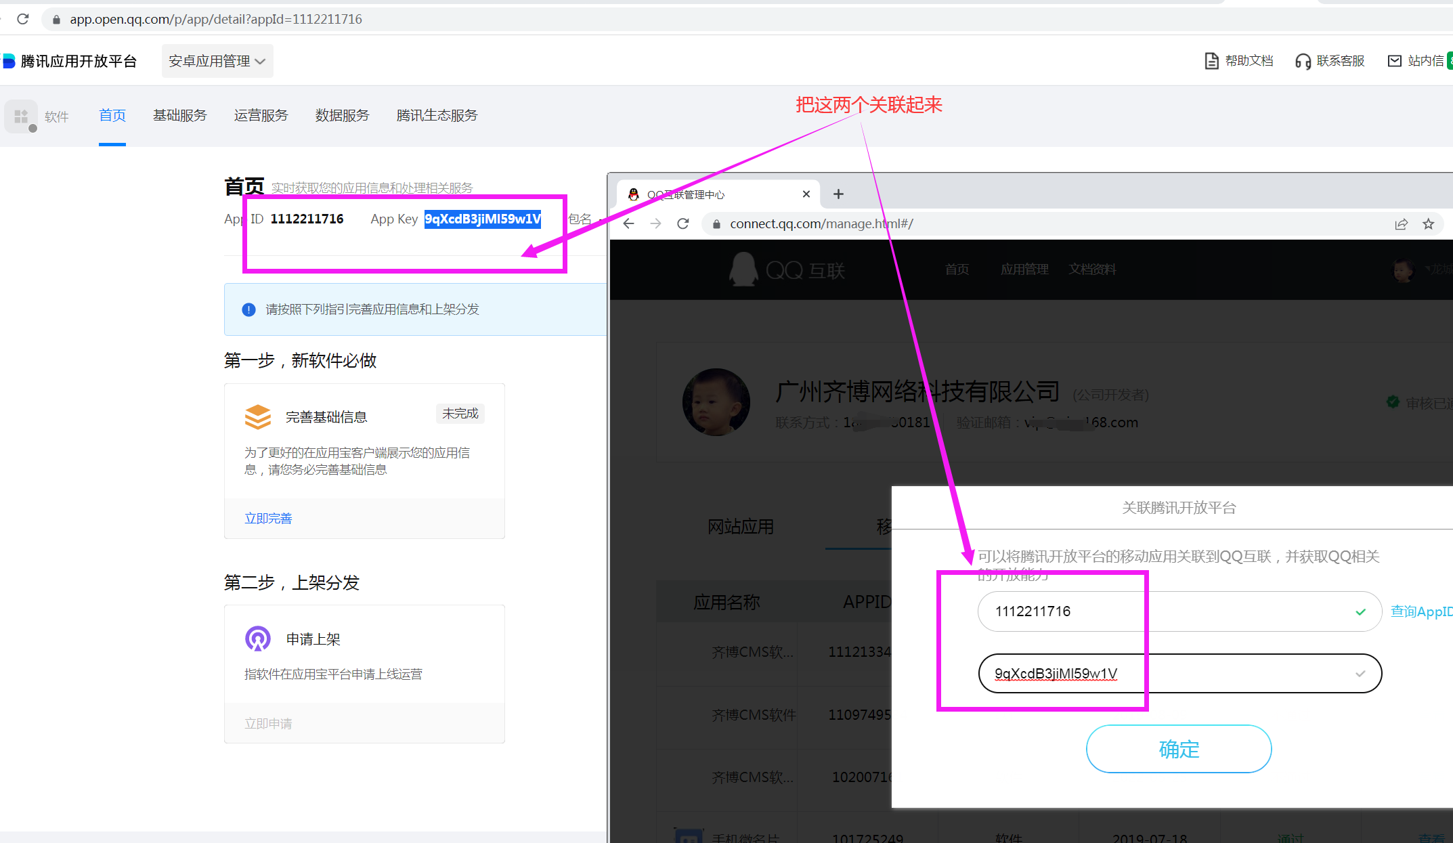
Task: Open the 帮助文档 help document icon
Action: click(x=1211, y=61)
